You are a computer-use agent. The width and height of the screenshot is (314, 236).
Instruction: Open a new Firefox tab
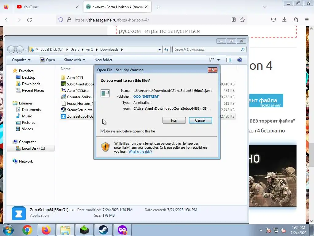(x=158, y=7)
